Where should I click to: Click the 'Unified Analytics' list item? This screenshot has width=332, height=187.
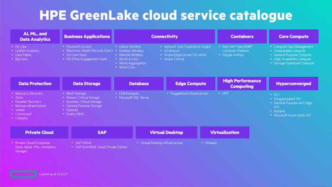[27, 51]
